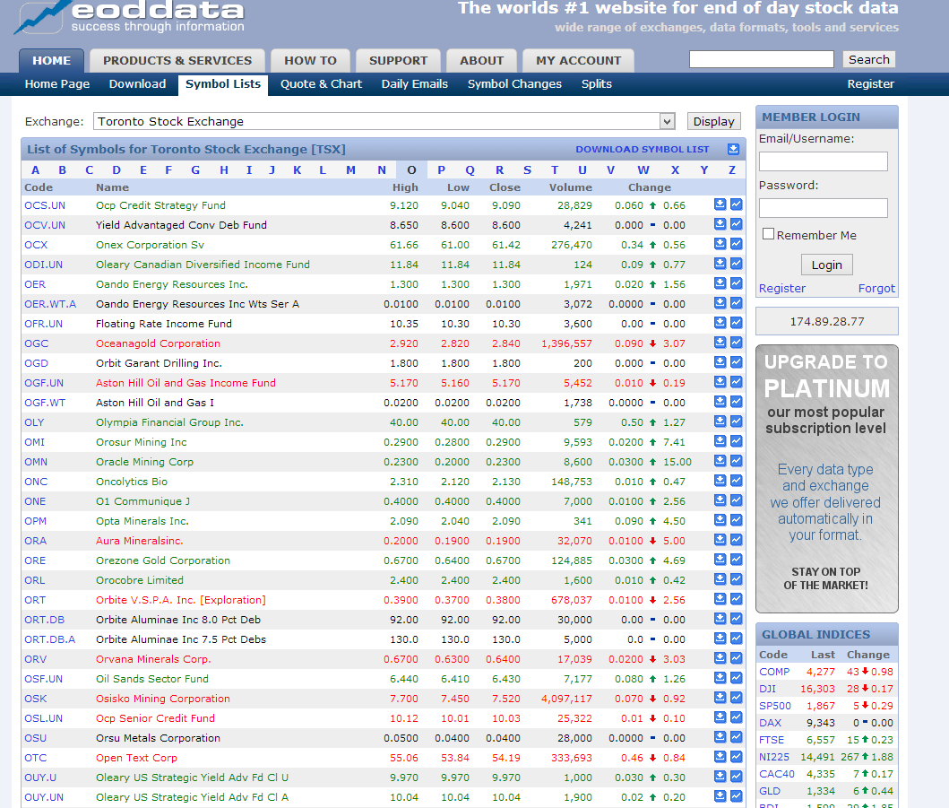The width and height of the screenshot is (949, 808).
Task: Click download icon for OCS.UN row
Action: point(720,204)
